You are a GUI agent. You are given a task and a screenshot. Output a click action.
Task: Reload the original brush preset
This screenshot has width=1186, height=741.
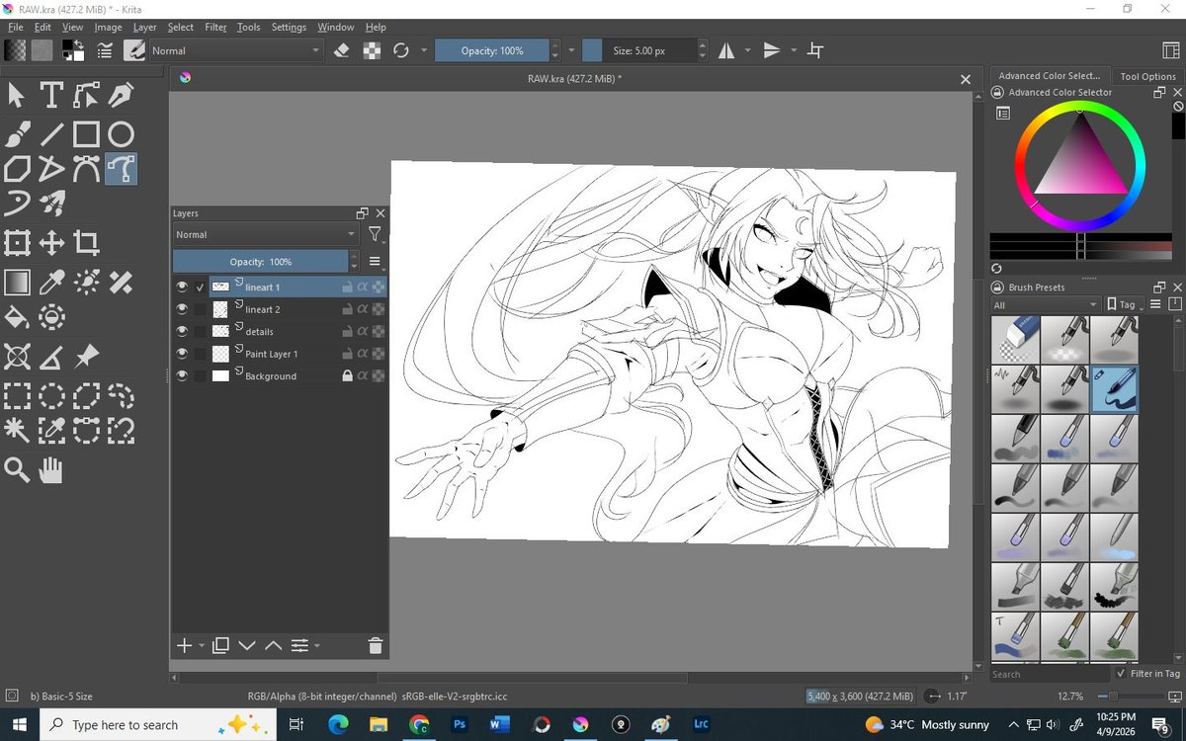400,50
